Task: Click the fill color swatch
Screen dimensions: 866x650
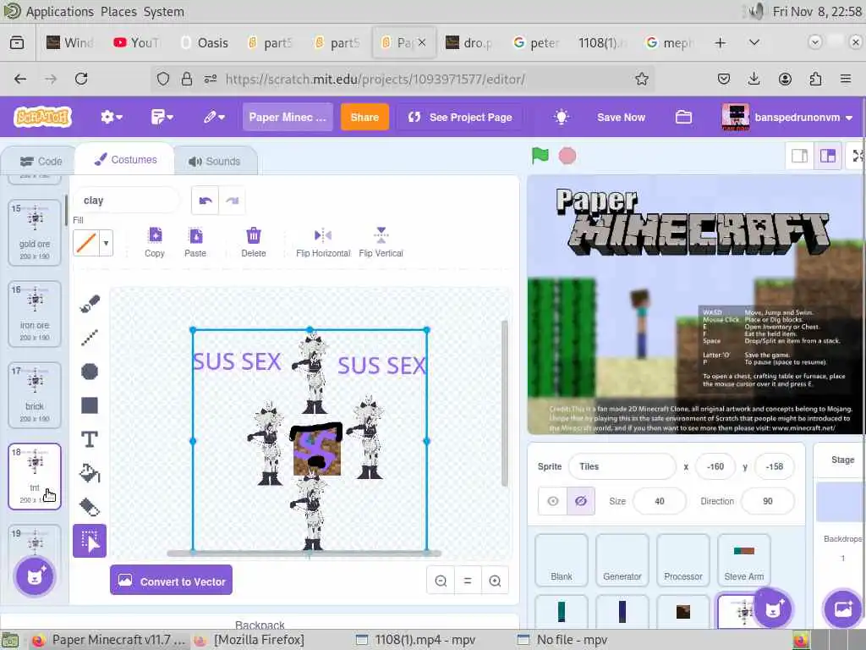Action: coord(86,243)
